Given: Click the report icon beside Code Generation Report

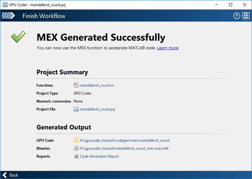Looking at the screenshot, I should [x=75, y=156].
